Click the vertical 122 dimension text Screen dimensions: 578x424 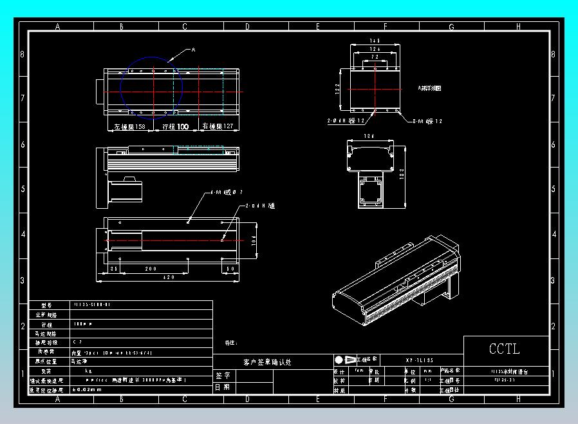tap(337, 89)
